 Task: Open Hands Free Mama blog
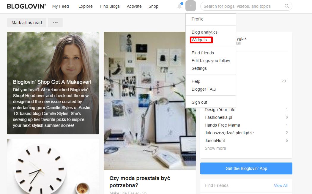point(222,125)
